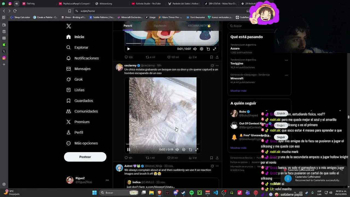This screenshot has height=197, width=350.
Task: Switch to the Para ti tab
Action: tap(128, 26)
